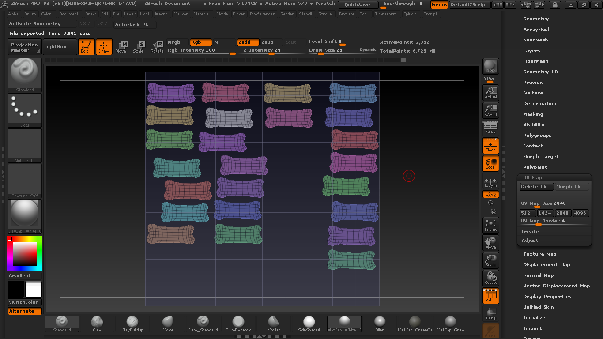Screen dimensions: 603x339
Task: Click the L.Sym symmetry icon
Action: (490, 181)
